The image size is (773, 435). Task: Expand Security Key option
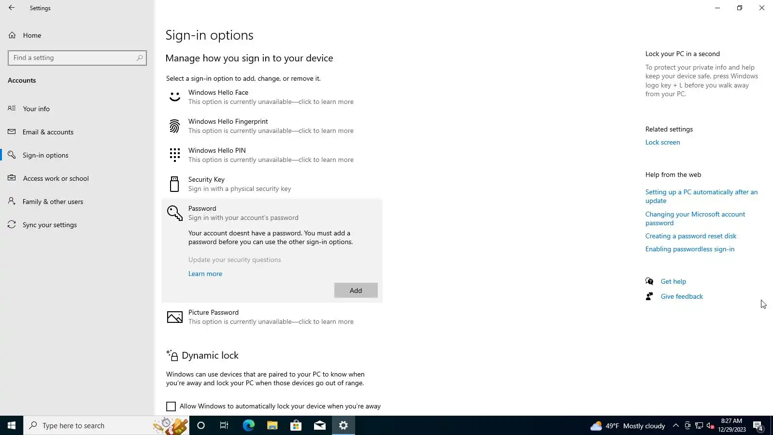[272, 184]
